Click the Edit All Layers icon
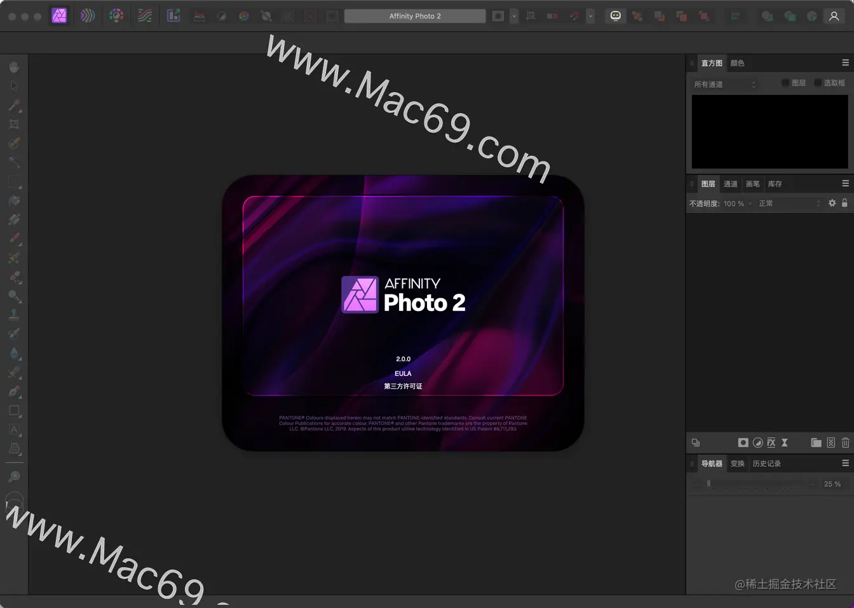Image resolution: width=854 pixels, height=608 pixels. click(696, 443)
